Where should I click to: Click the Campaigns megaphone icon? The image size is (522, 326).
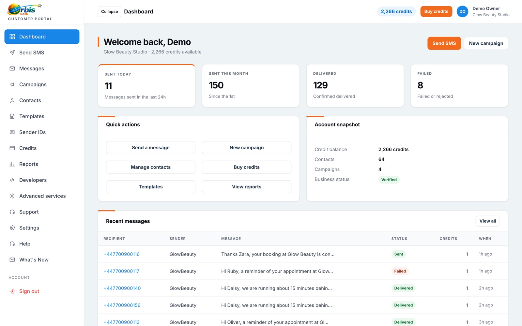[12, 84]
